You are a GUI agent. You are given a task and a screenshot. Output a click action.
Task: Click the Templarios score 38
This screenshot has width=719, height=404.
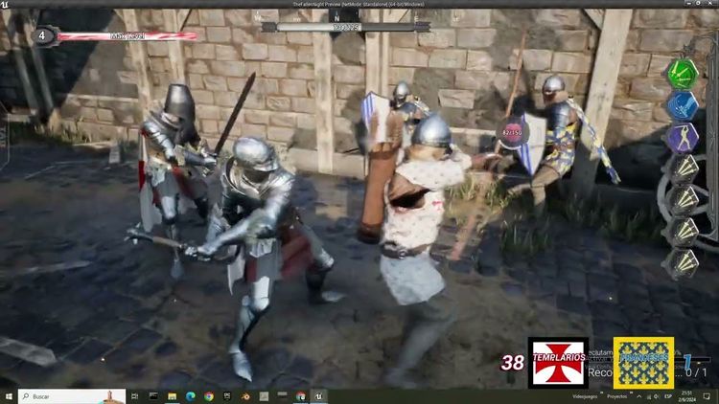click(x=512, y=363)
